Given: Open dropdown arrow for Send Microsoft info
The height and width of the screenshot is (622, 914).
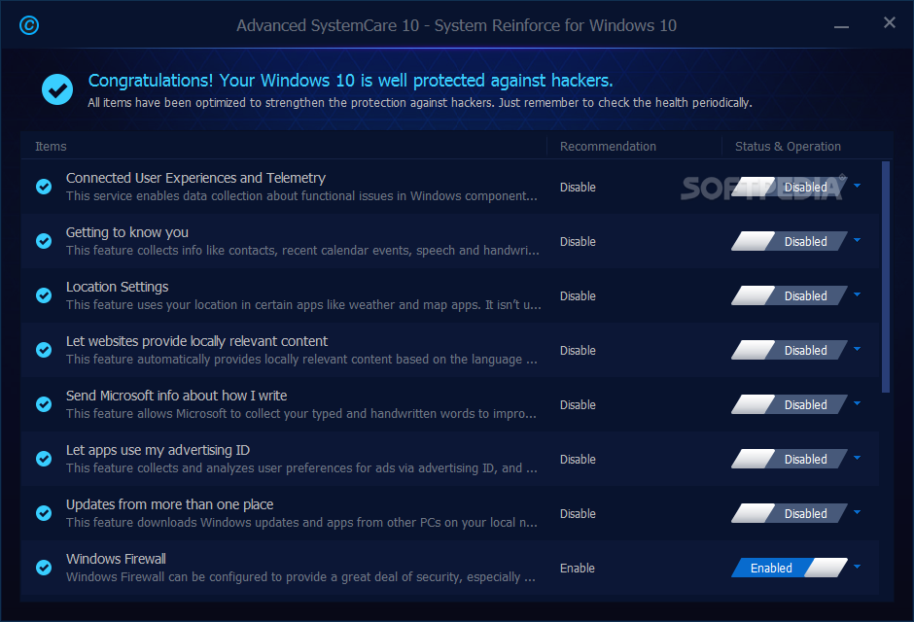Looking at the screenshot, I should [857, 403].
